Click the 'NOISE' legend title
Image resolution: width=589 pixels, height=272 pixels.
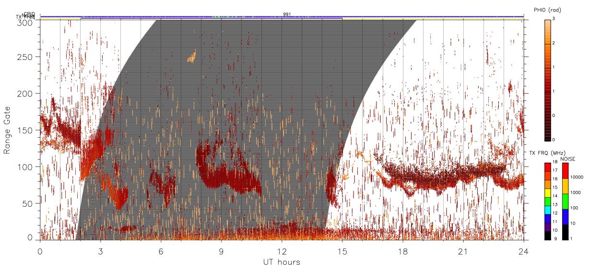(568, 158)
